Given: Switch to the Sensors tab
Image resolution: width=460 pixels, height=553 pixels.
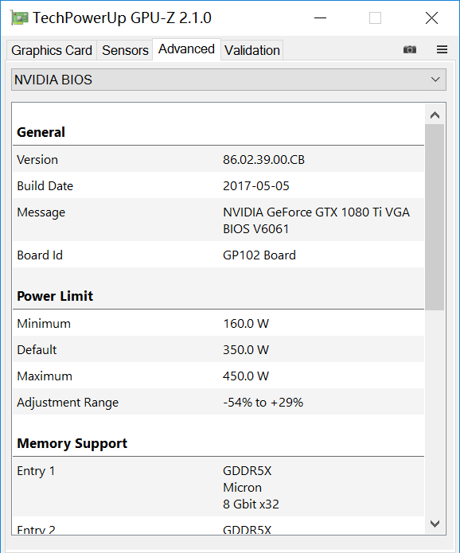Looking at the screenshot, I should pos(125,50).
